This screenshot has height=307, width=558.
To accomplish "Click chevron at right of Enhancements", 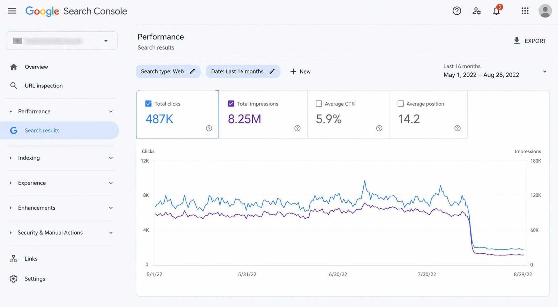I will click(x=111, y=208).
